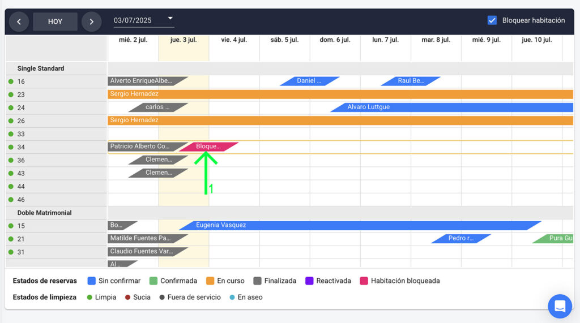
Task: Jump to today with the HOY button
Action: [55, 21]
